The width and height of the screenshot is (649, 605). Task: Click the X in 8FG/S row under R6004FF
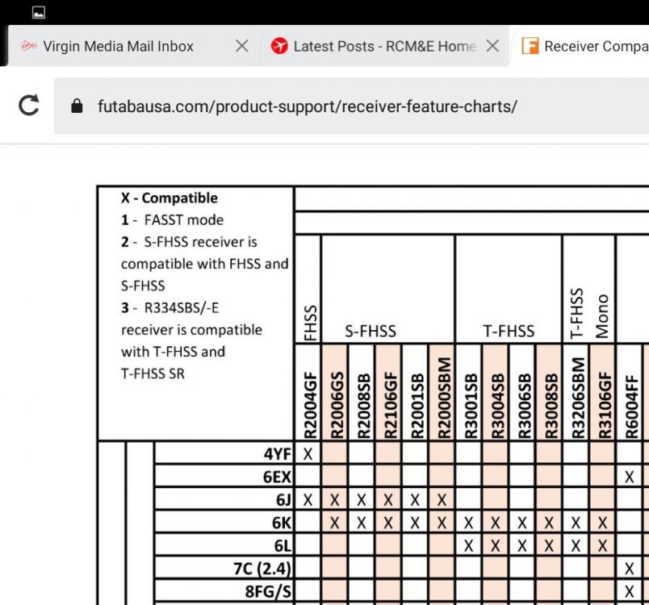(x=629, y=592)
